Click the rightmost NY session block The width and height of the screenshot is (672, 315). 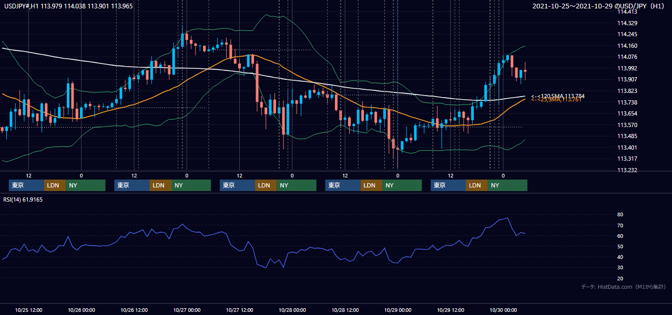507,185
